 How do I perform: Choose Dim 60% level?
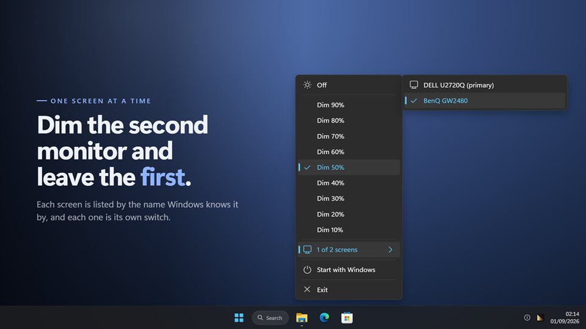349,152
